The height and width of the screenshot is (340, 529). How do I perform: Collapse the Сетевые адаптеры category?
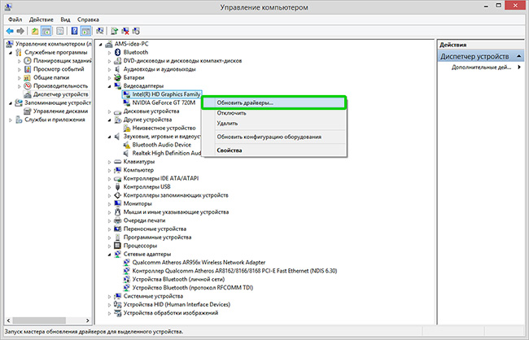coord(109,255)
